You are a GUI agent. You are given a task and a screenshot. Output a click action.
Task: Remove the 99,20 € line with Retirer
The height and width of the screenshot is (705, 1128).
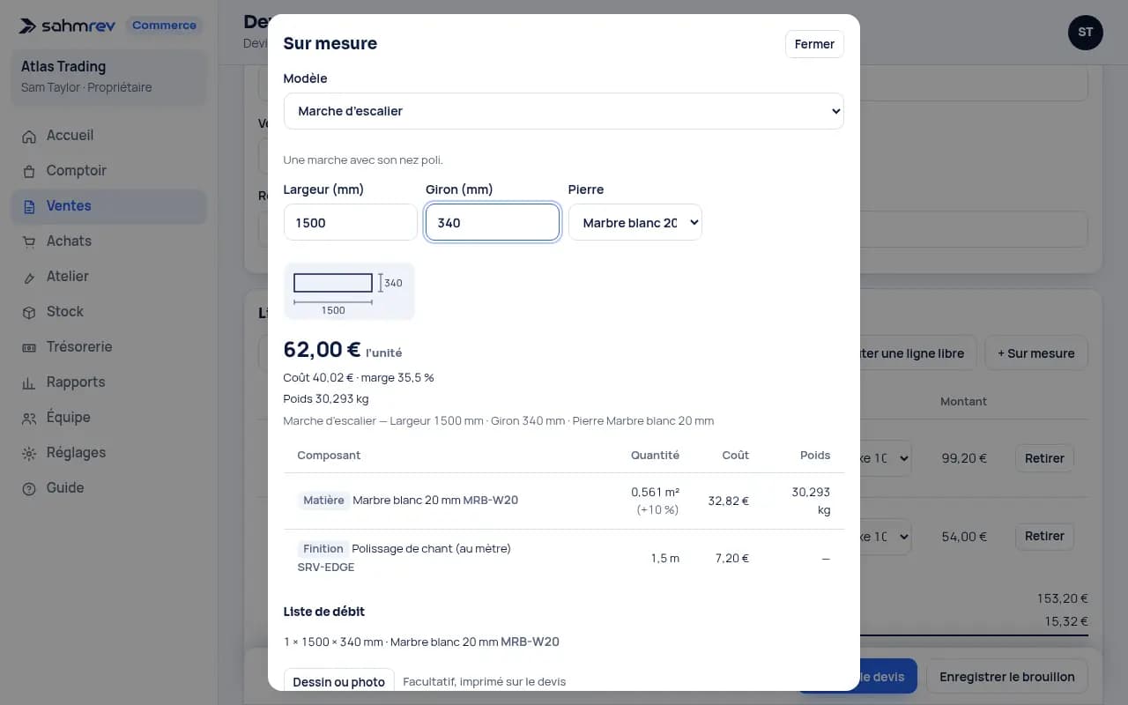coord(1044,458)
